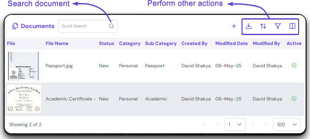Click the search magnifier icon
Viewport: 310px width, 139px height.
point(112,26)
